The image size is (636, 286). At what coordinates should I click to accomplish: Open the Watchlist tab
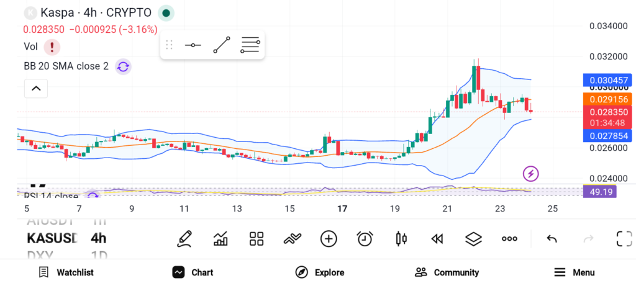pyautogui.click(x=66, y=272)
